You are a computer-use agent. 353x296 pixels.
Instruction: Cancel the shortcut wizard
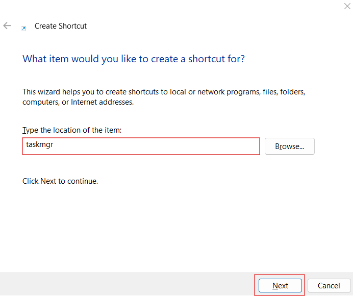click(x=329, y=285)
